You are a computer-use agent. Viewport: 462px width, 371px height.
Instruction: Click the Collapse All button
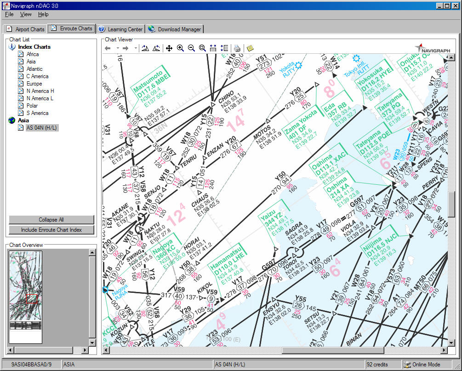pos(51,220)
